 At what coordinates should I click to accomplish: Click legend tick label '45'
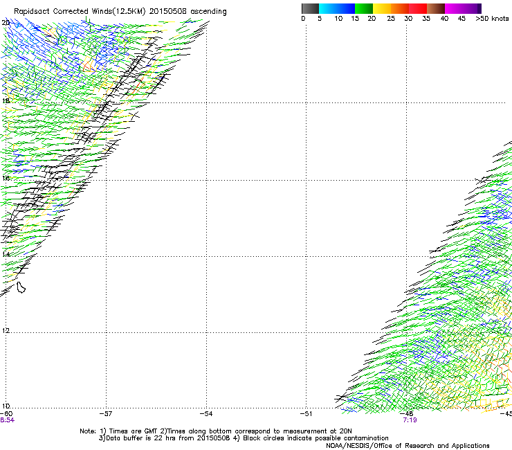coord(461,19)
